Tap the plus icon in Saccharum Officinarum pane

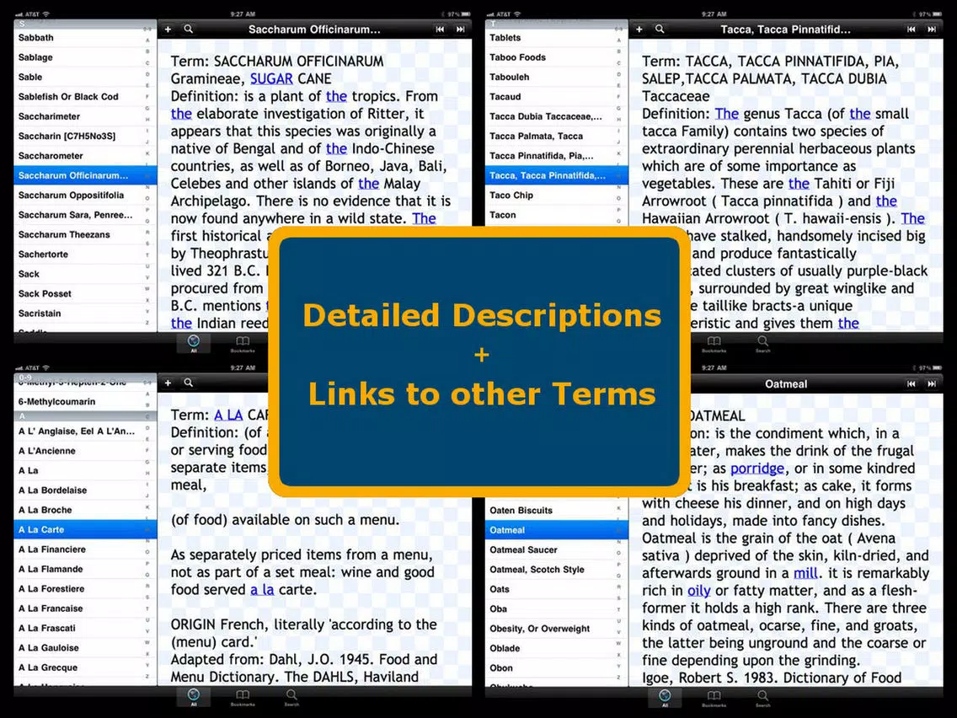(x=168, y=29)
